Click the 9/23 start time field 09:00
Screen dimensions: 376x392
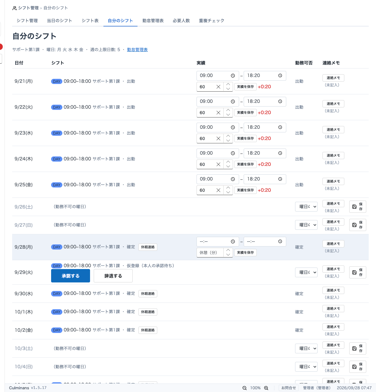click(218, 127)
